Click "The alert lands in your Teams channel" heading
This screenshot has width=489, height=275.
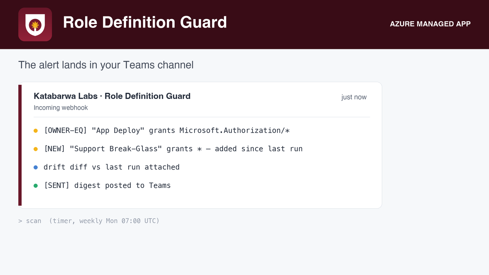[106, 65]
